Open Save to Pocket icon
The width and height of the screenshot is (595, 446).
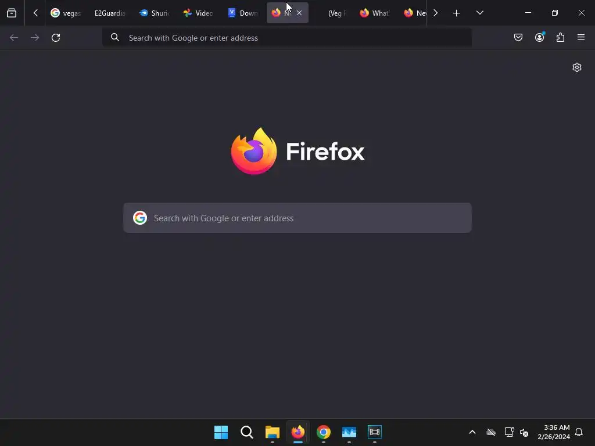[x=518, y=37]
